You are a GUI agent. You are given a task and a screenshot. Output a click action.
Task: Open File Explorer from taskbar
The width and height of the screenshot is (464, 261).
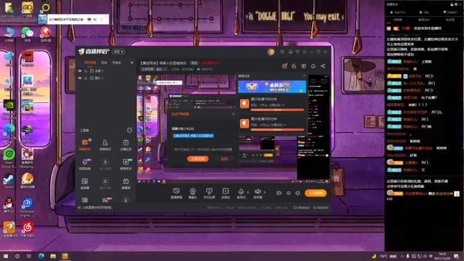53,256
